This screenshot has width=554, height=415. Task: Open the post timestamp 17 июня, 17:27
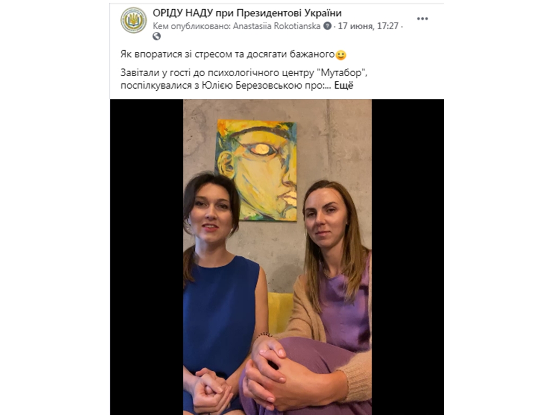(x=368, y=26)
